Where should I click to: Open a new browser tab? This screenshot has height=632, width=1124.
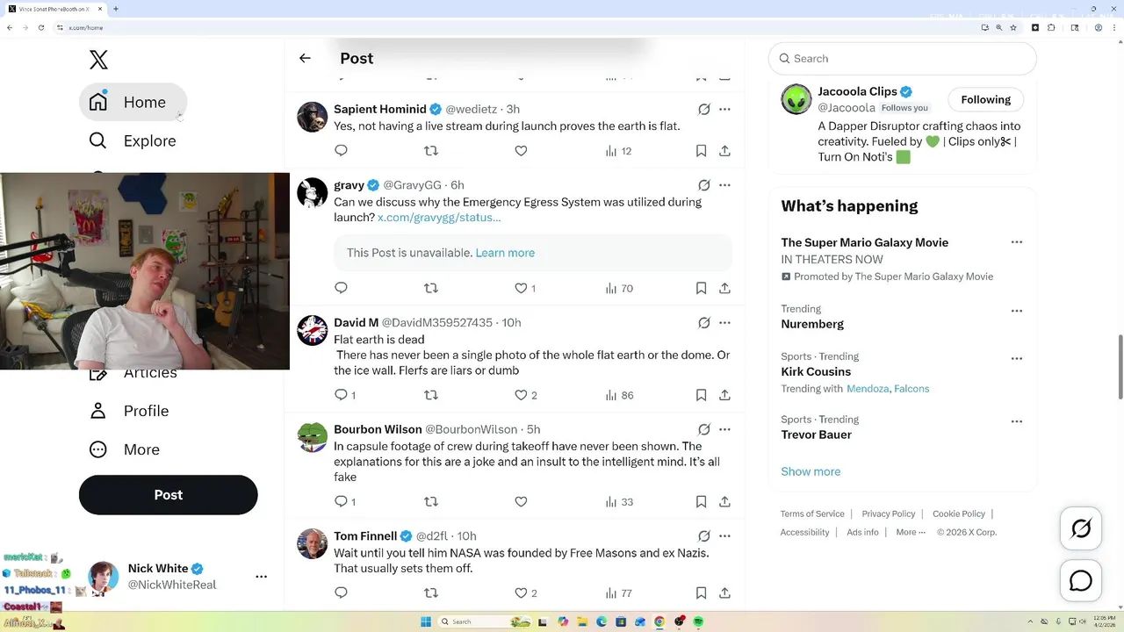116,9
